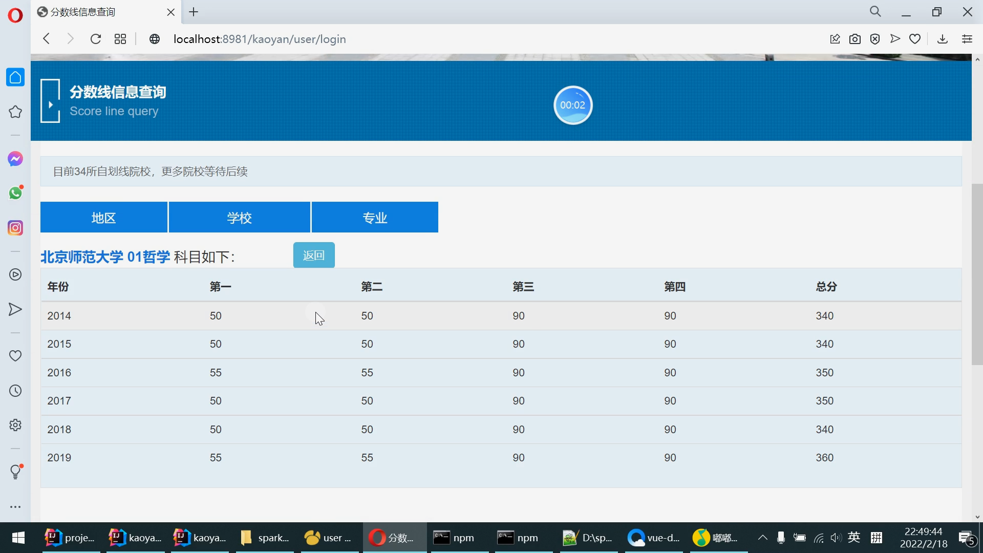Open the heart Pinboards icon in sidebar
Screen dimensions: 983x553
[x=15, y=356]
